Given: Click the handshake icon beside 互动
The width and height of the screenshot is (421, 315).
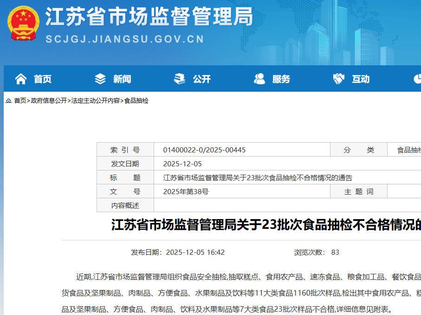Looking at the screenshot, I should [x=339, y=79].
